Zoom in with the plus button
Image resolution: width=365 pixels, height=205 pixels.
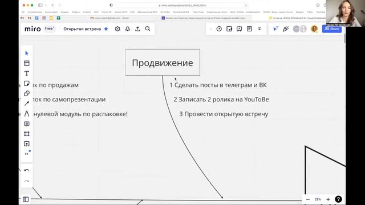pyautogui.click(x=328, y=199)
